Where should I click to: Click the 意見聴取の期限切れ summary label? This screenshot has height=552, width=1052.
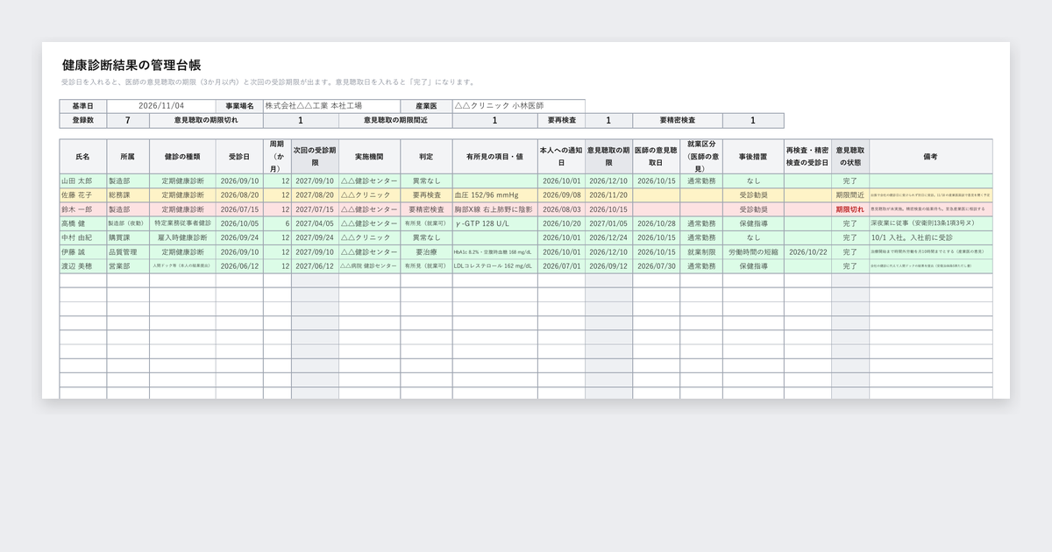pyautogui.click(x=206, y=121)
